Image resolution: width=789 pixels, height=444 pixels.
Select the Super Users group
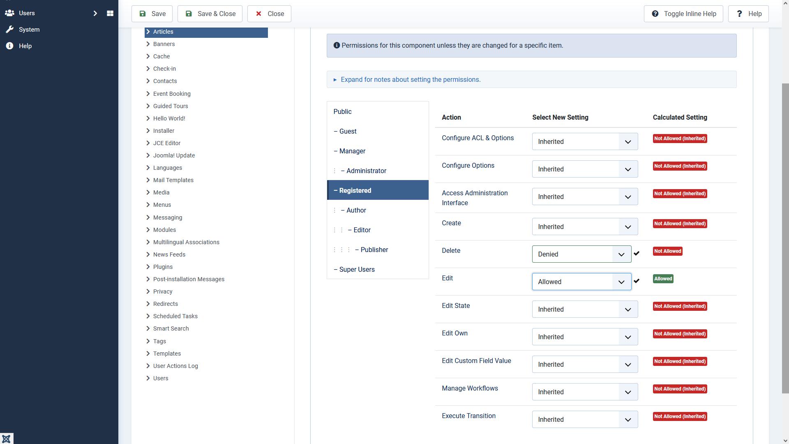pos(357,269)
